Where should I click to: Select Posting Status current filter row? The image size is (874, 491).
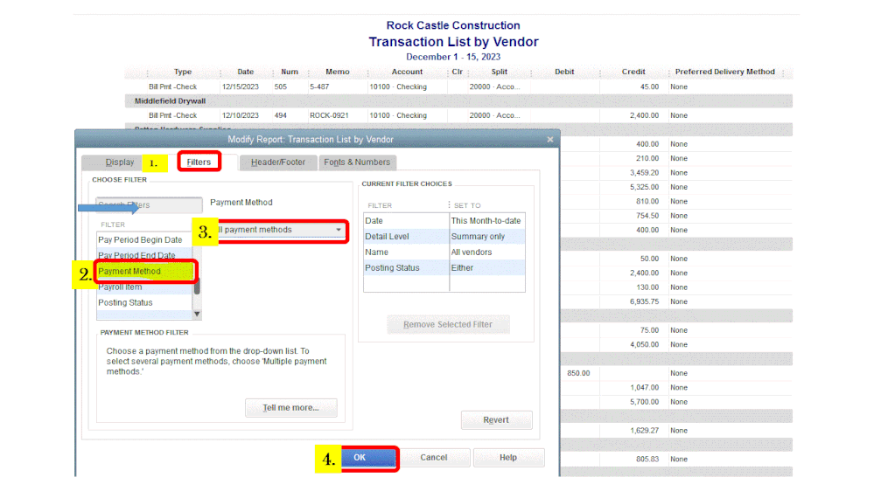444,267
